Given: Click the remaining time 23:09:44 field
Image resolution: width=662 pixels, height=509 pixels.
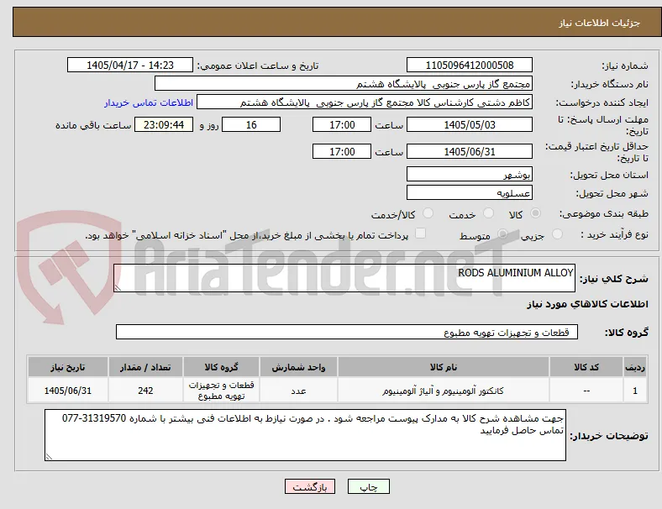Looking at the screenshot, I should [164, 125].
